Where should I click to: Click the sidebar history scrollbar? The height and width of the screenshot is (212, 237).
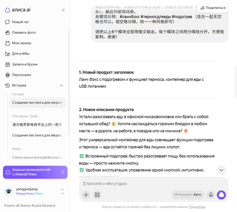tap(69, 82)
